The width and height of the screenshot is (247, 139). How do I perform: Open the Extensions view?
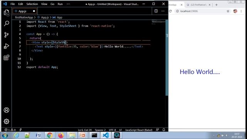pos(7,58)
